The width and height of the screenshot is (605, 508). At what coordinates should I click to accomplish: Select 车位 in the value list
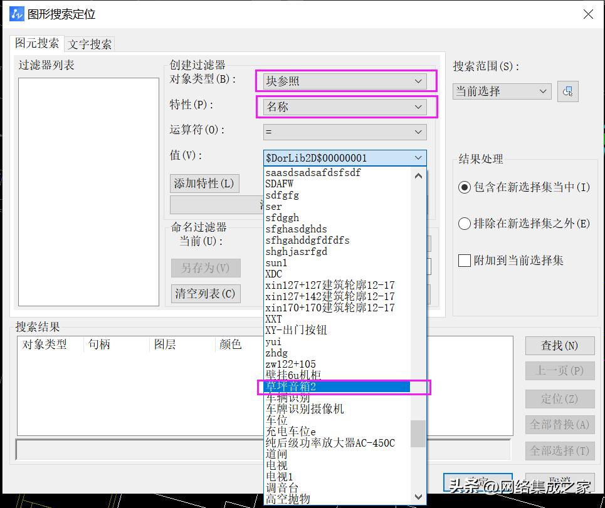coord(338,420)
